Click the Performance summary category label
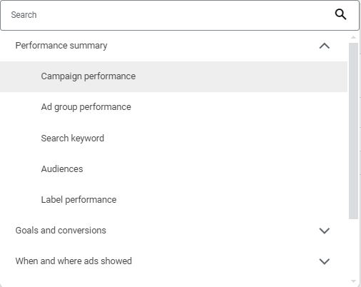361x287 pixels. pos(61,46)
